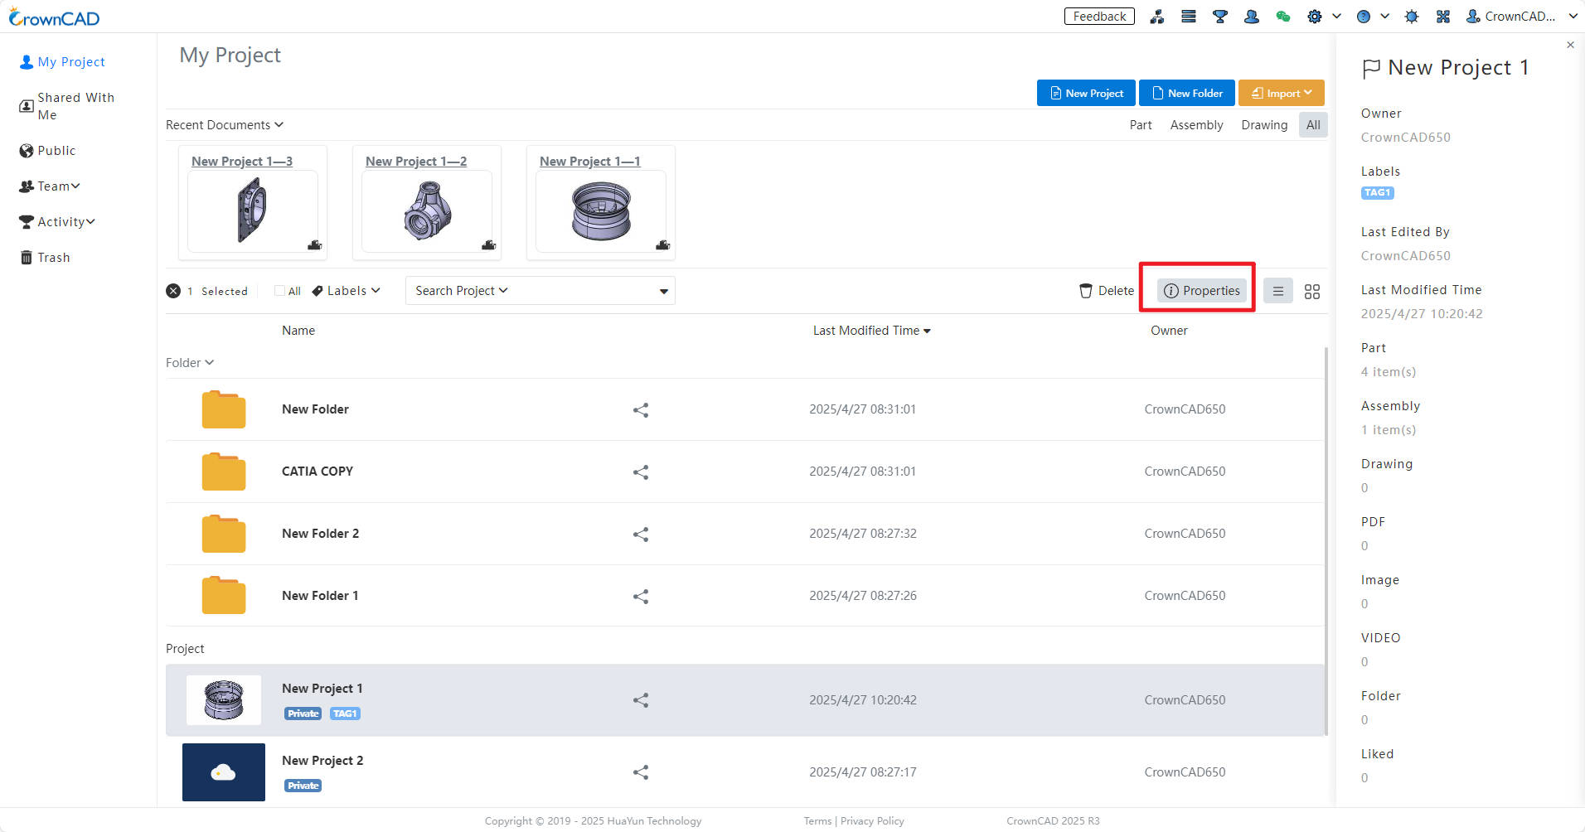Click the New Folder folder icon
This screenshot has height=832, width=1585.
click(224, 409)
